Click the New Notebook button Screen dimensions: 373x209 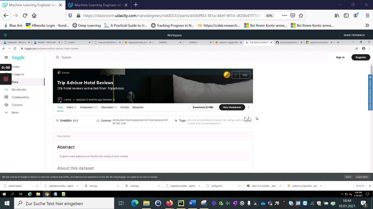(x=232, y=107)
